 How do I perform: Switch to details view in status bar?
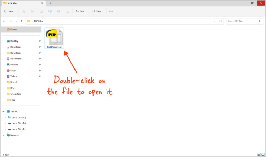coord(258,155)
